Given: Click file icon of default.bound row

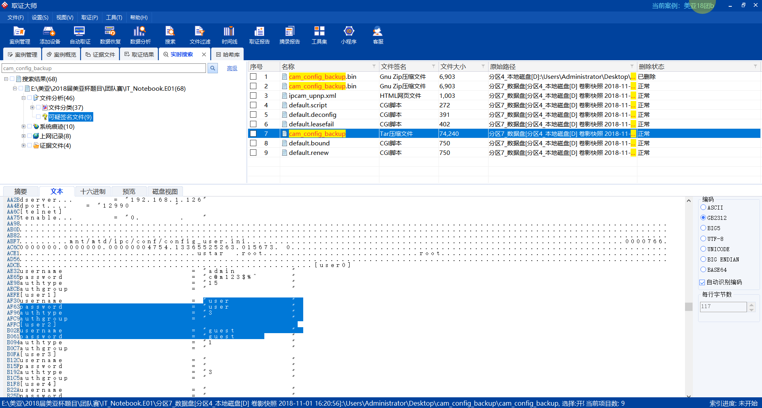Looking at the screenshot, I should [285, 143].
